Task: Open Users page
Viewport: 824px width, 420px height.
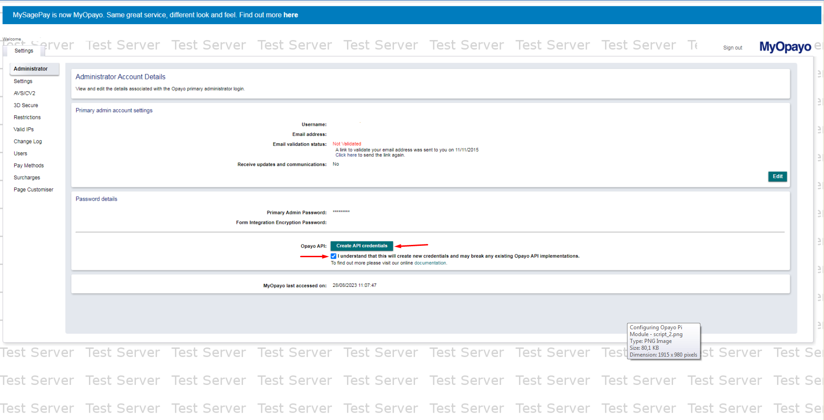Action: click(20, 154)
